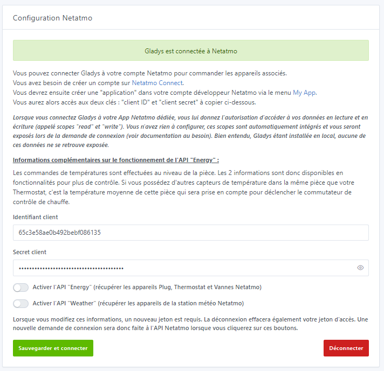Click the Identifiant client label

click(x=35, y=217)
